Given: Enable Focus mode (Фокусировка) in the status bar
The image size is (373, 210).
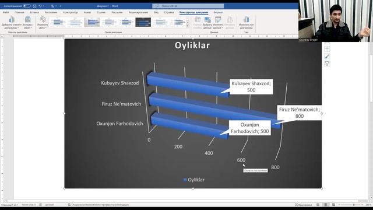Looking at the screenshot, I should [x=303, y=205].
